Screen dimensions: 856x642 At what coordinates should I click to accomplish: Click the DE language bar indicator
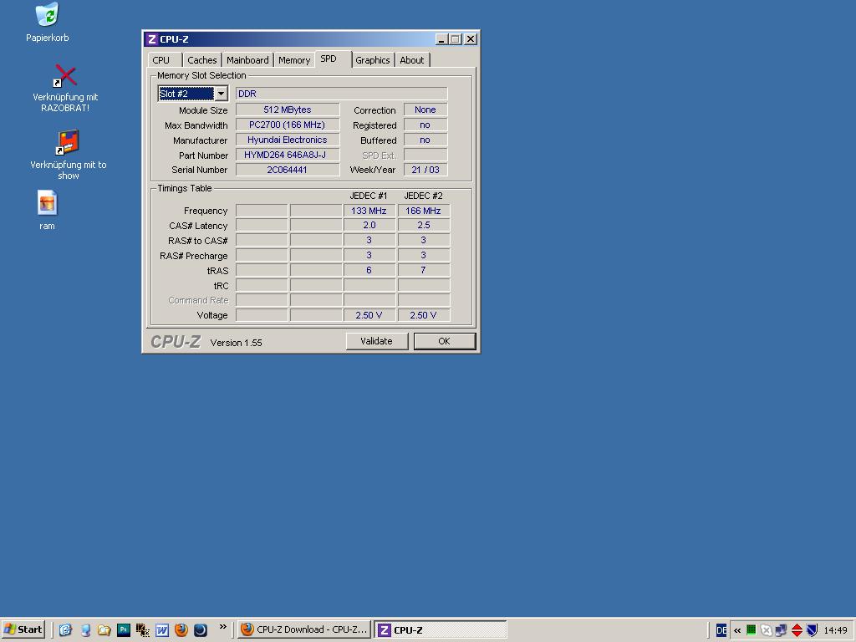(x=721, y=630)
